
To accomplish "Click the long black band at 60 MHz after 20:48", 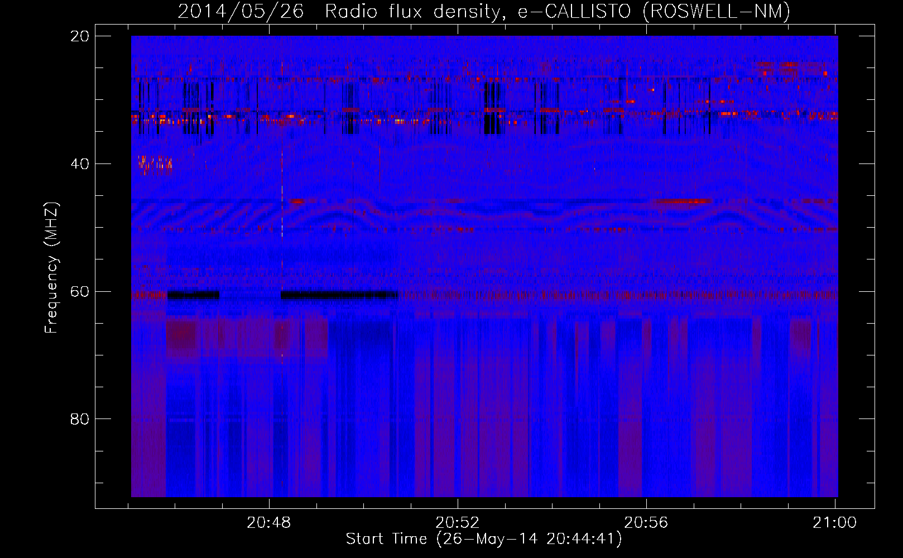I will click(339, 295).
